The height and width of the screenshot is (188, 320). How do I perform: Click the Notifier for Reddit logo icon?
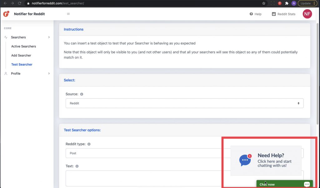click(6, 14)
